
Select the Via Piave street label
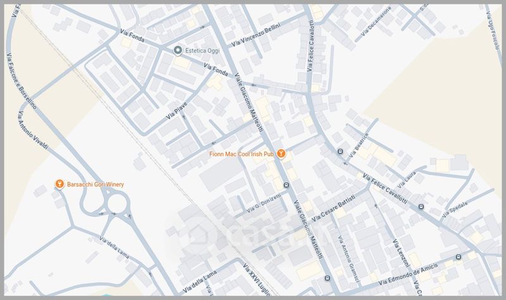(176, 111)
